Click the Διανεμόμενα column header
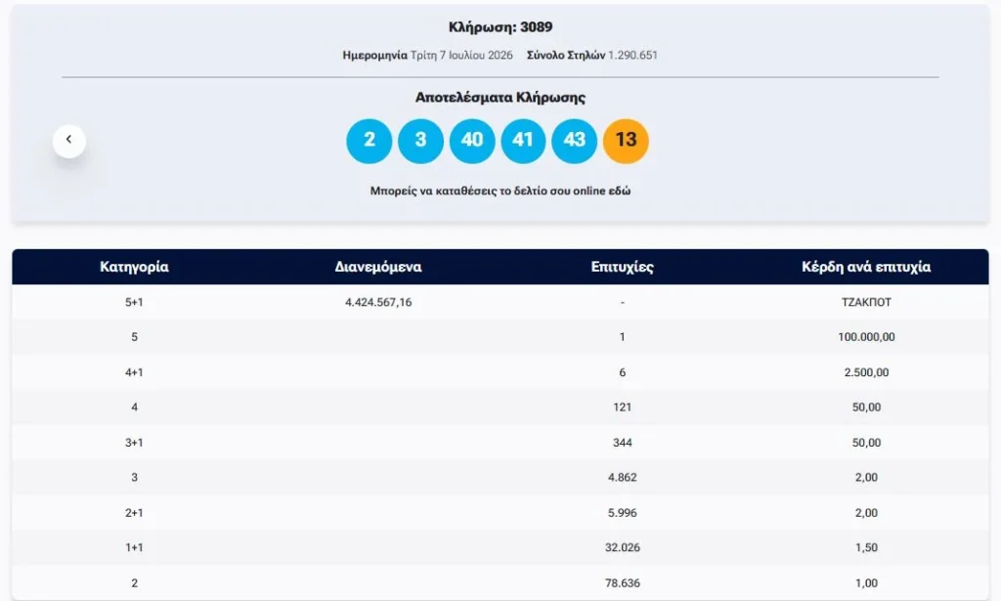 pyautogui.click(x=378, y=267)
